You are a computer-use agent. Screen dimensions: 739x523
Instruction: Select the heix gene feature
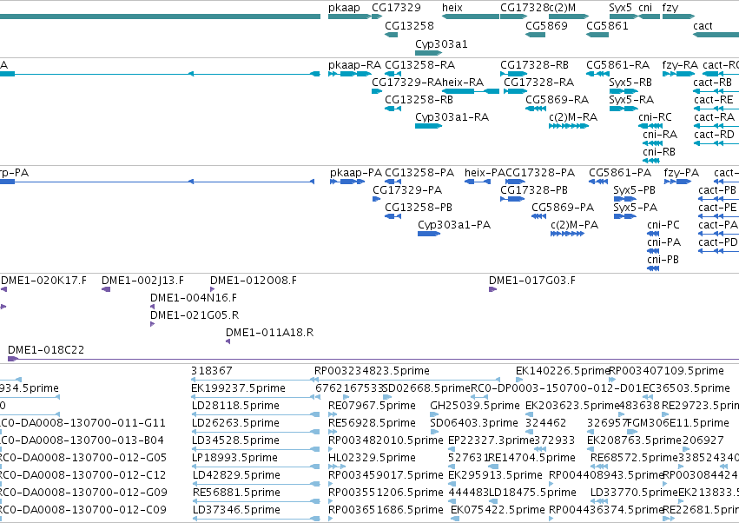point(471,17)
